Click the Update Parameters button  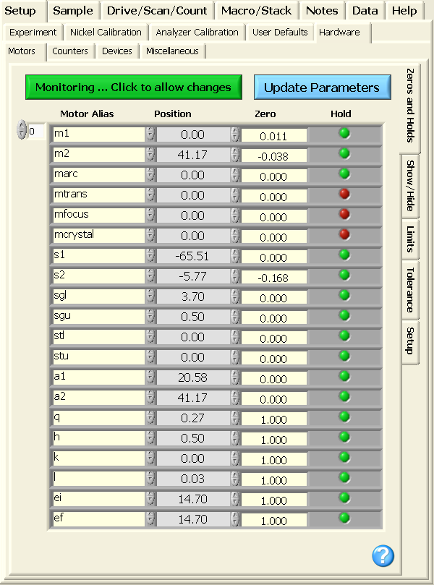click(321, 87)
